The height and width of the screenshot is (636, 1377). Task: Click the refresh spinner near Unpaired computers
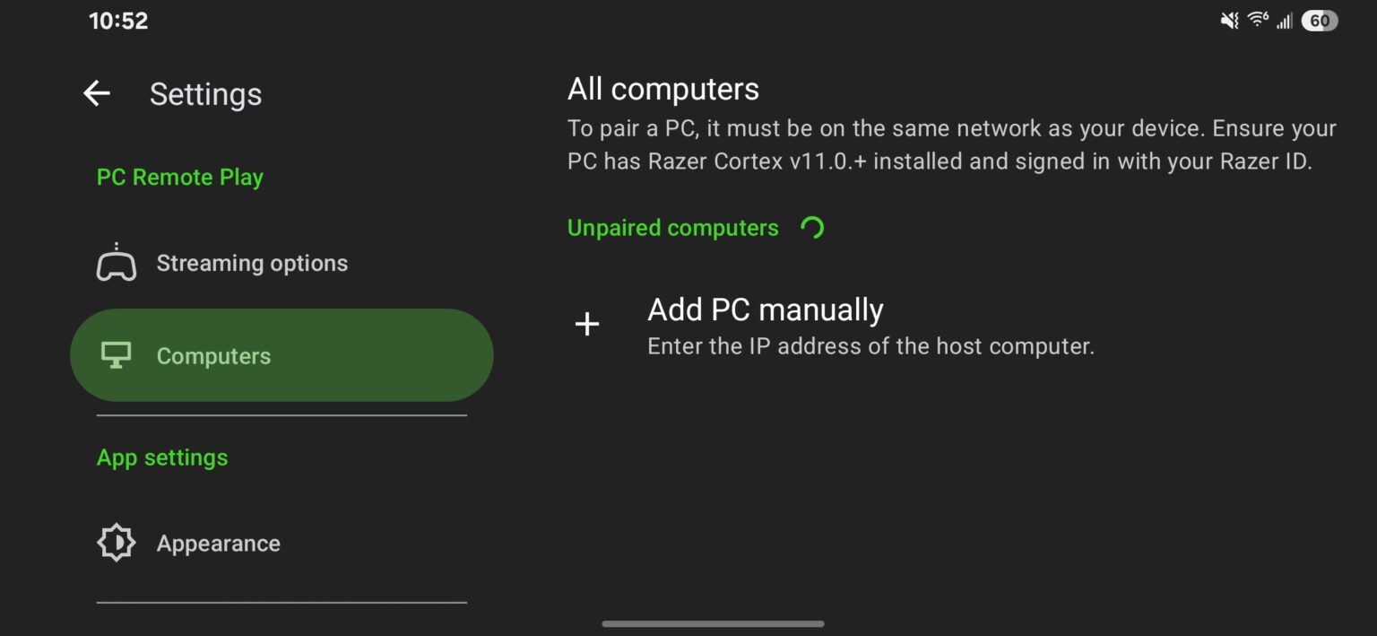(x=813, y=228)
